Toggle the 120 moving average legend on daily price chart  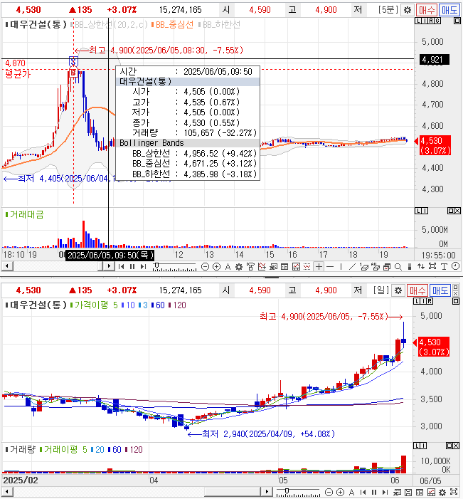177,305
